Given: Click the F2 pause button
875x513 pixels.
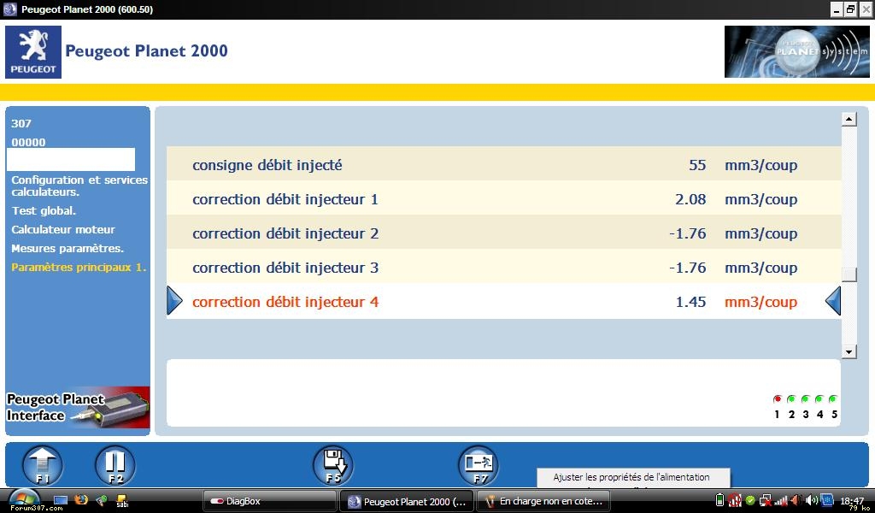Looking at the screenshot, I should [x=115, y=466].
